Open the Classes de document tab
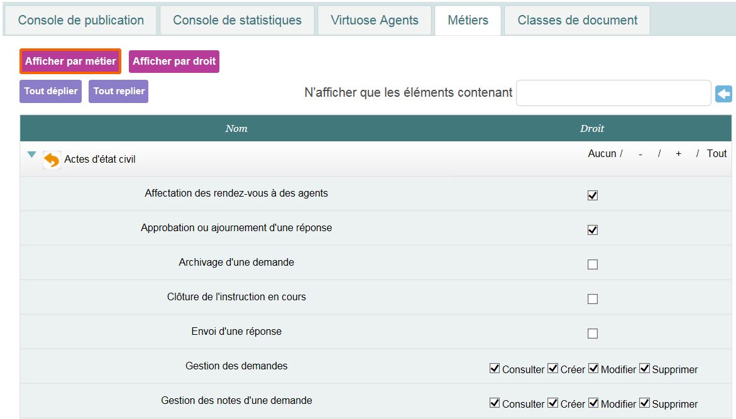This screenshot has width=736, height=419. [577, 20]
